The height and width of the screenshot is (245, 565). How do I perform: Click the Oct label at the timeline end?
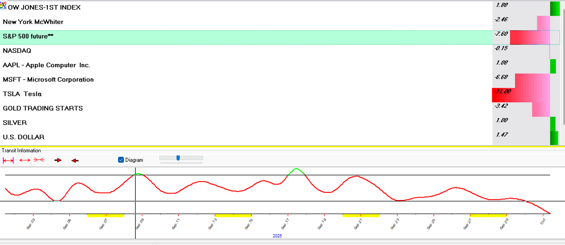[543, 221]
